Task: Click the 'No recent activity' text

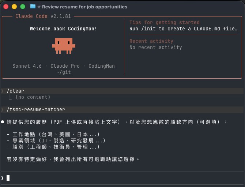Action: pyautogui.click(x=156, y=47)
